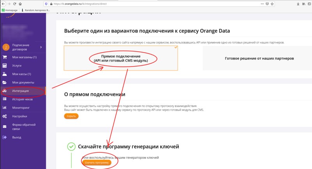Open Мониторинг in the sidebar
Image resolution: width=312 pixels, height=169 pixels.
click(x=21, y=107)
